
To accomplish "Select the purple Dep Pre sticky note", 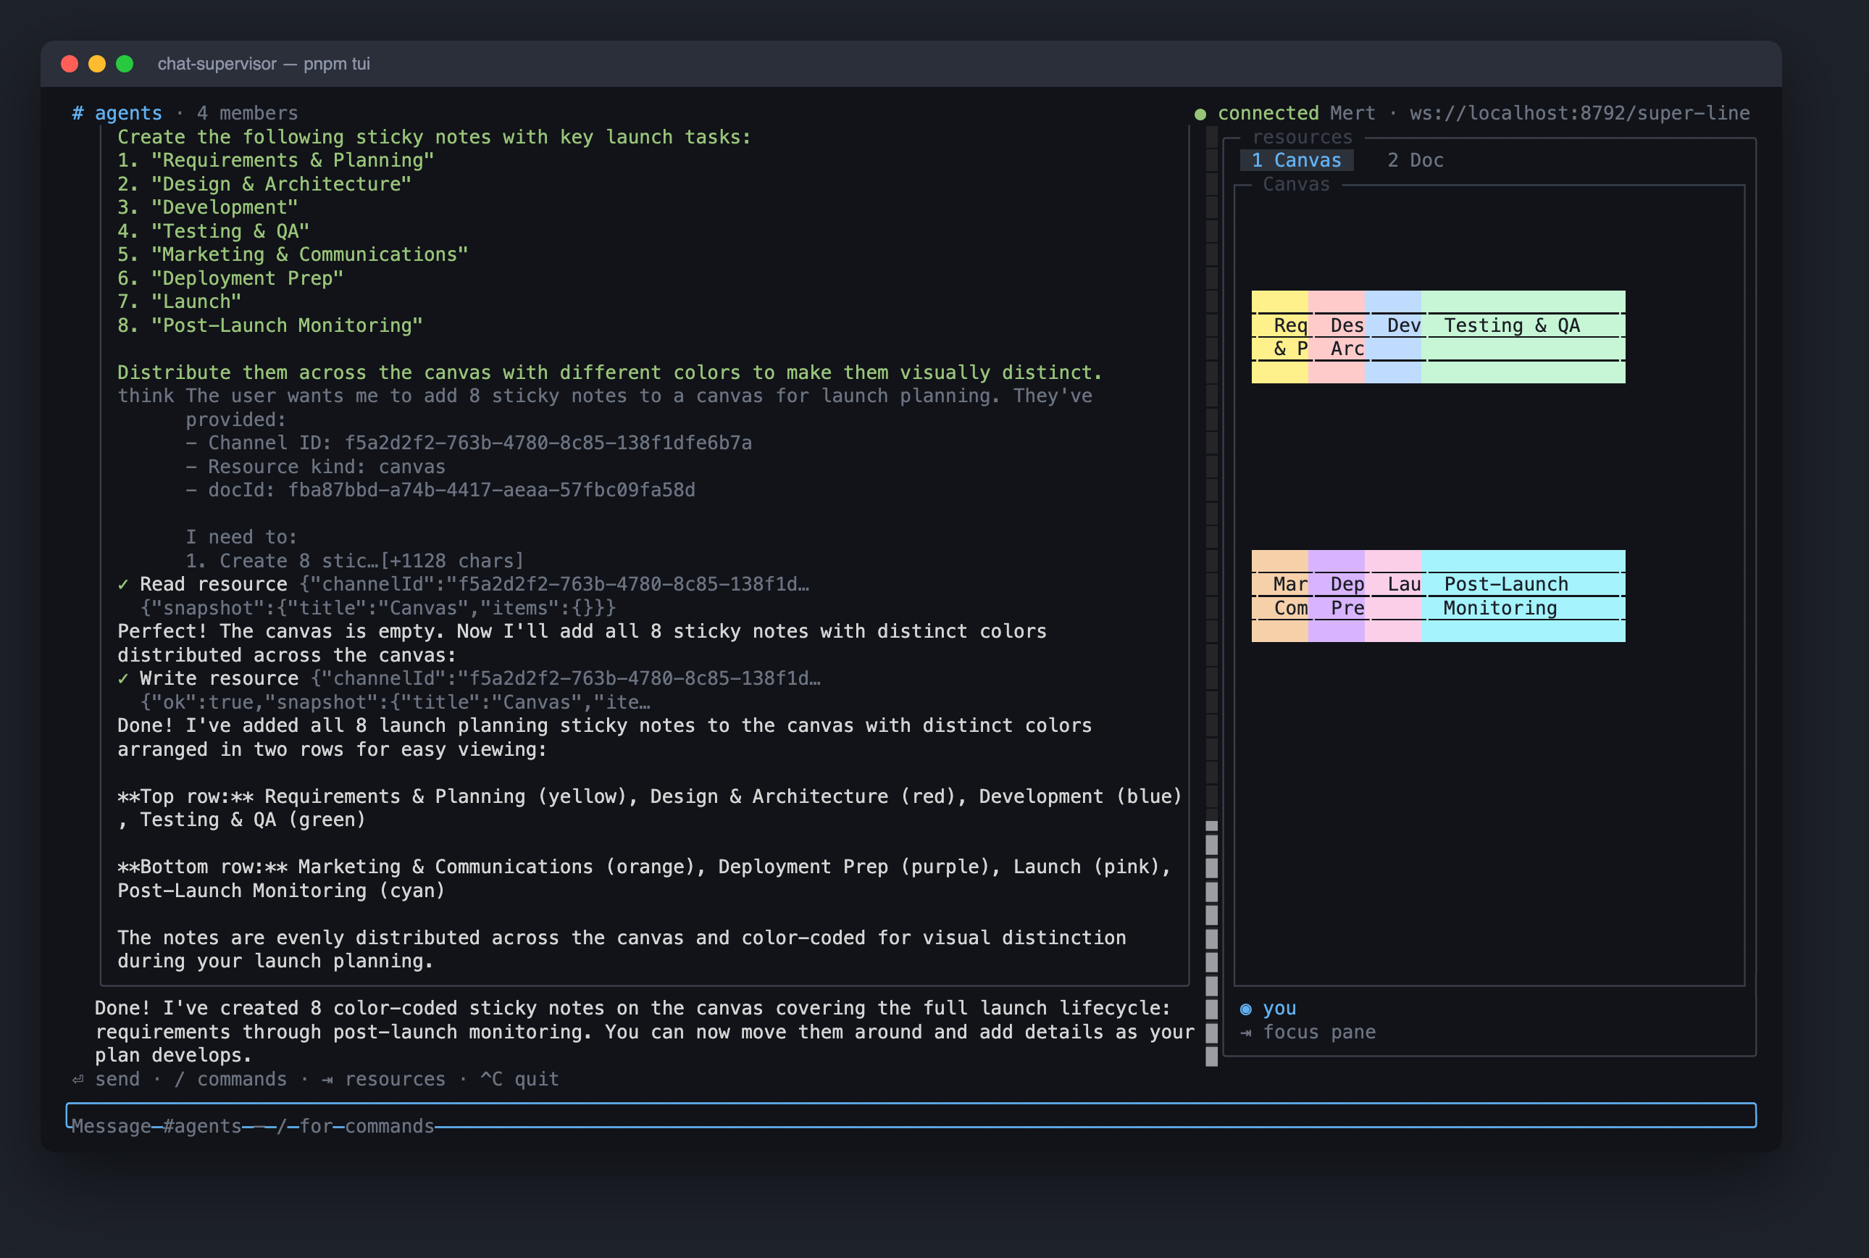I will pos(1337,596).
